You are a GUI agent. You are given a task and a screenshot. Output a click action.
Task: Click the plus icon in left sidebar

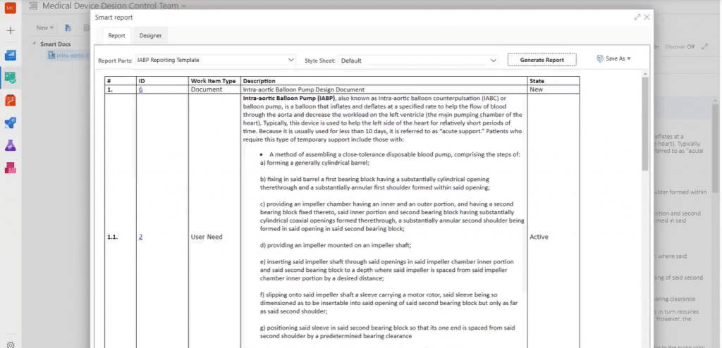pyautogui.click(x=10, y=30)
